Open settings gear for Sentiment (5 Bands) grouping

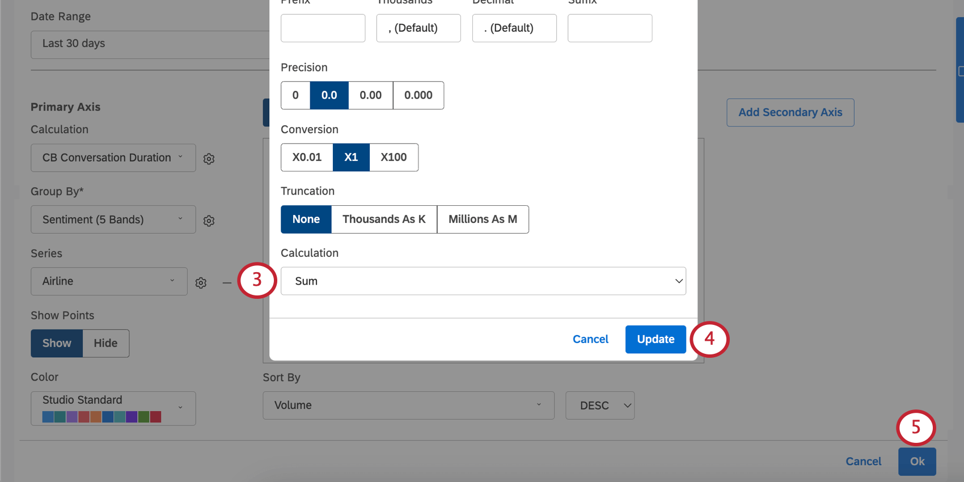click(209, 220)
